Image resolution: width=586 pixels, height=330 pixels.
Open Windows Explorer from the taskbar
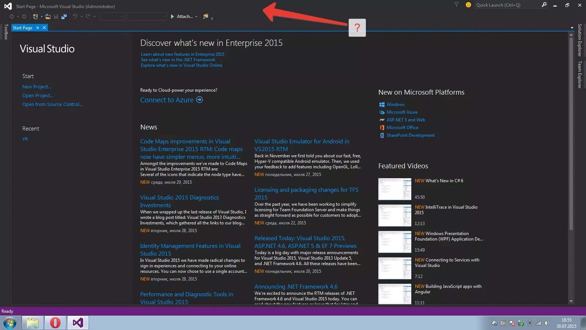coord(33,323)
